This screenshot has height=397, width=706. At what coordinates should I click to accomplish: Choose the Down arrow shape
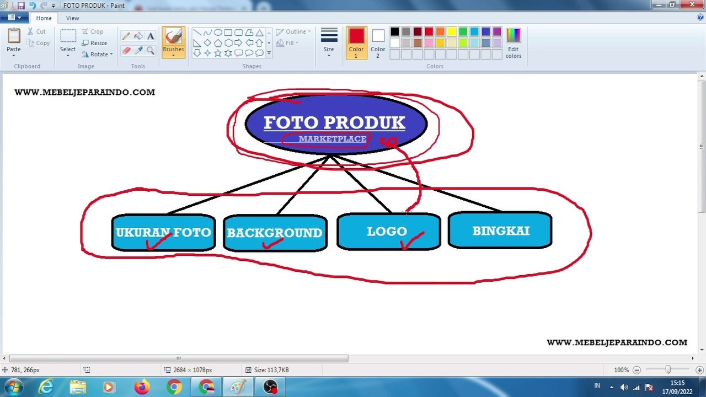click(x=197, y=53)
